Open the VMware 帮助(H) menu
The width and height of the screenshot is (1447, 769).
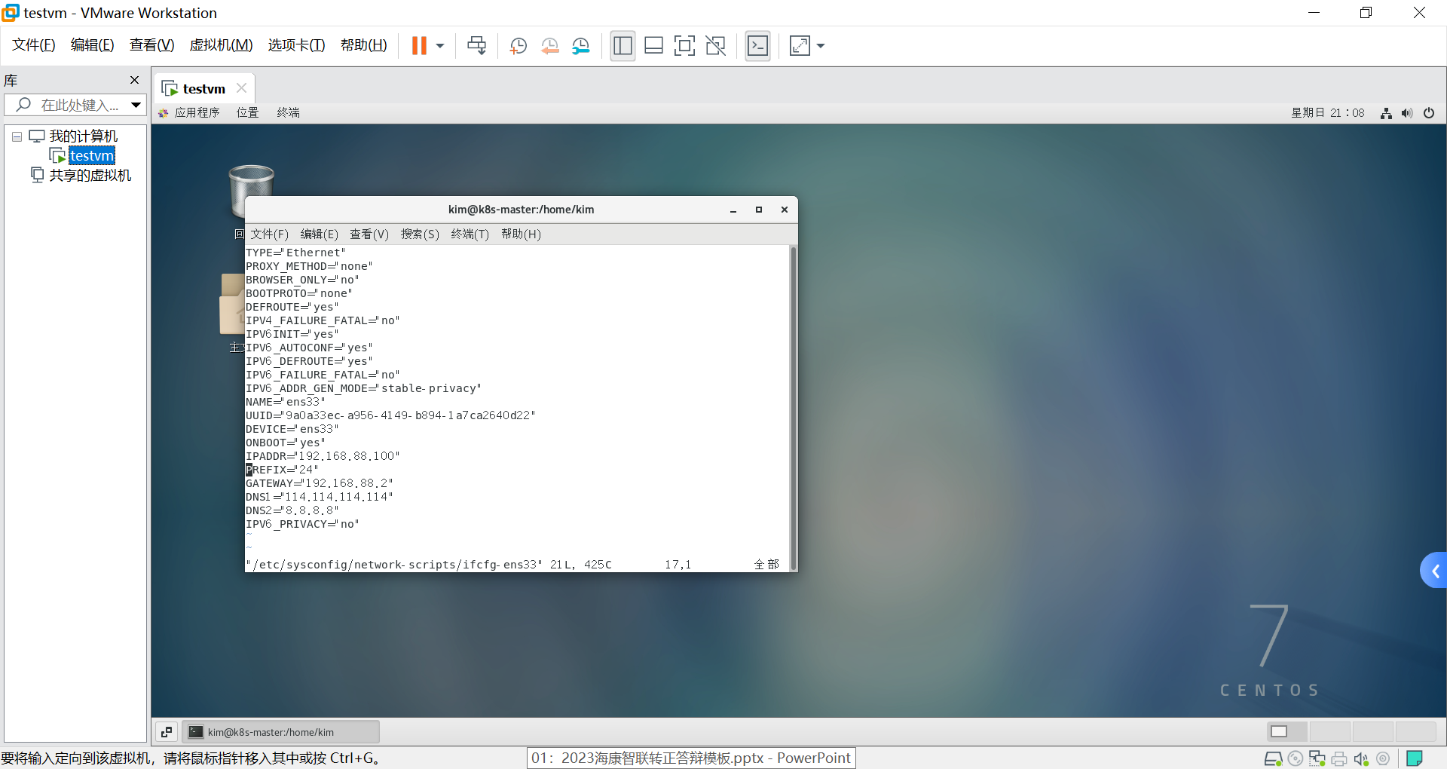pyautogui.click(x=364, y=45)
